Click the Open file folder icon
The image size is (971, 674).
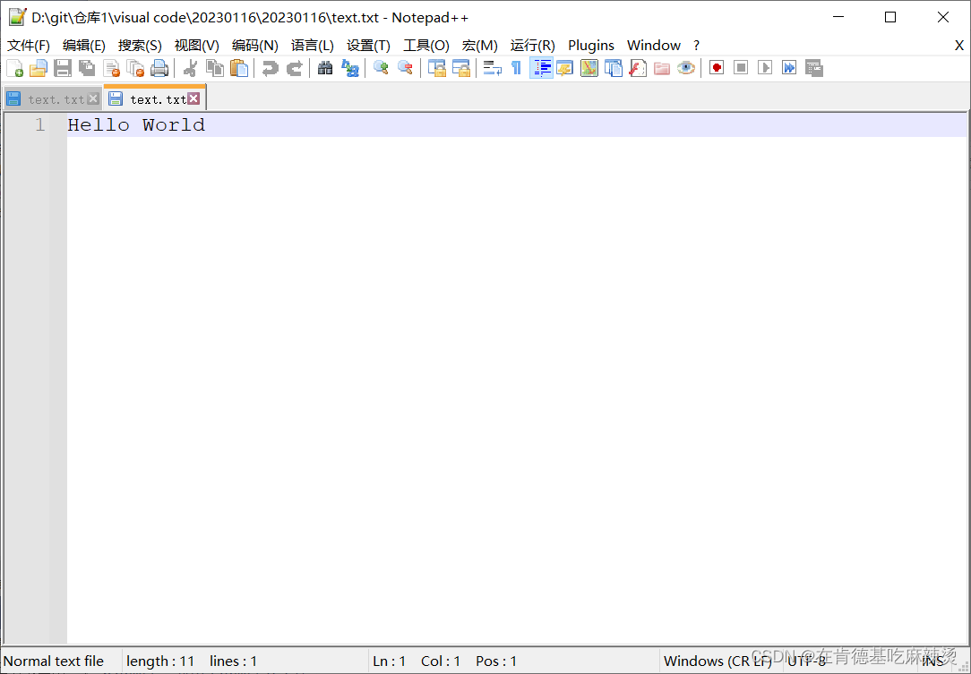(x=39, y=67)
